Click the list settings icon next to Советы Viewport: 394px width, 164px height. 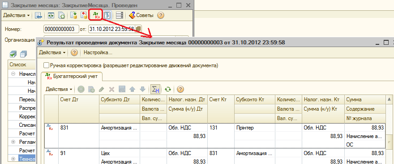pyautogui.click(x=120, y=15)
